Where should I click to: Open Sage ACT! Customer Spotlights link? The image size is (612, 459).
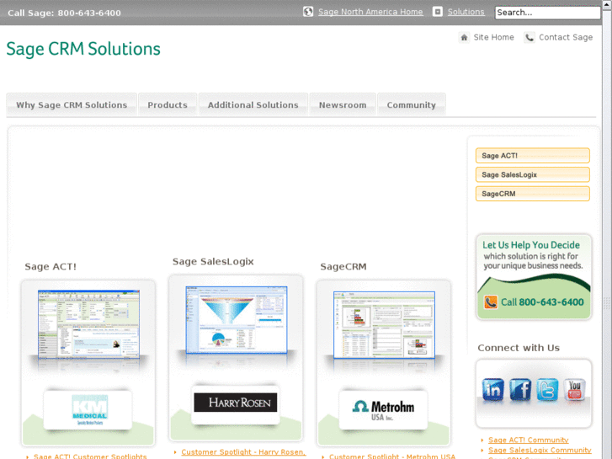click(x=90, y=456)
